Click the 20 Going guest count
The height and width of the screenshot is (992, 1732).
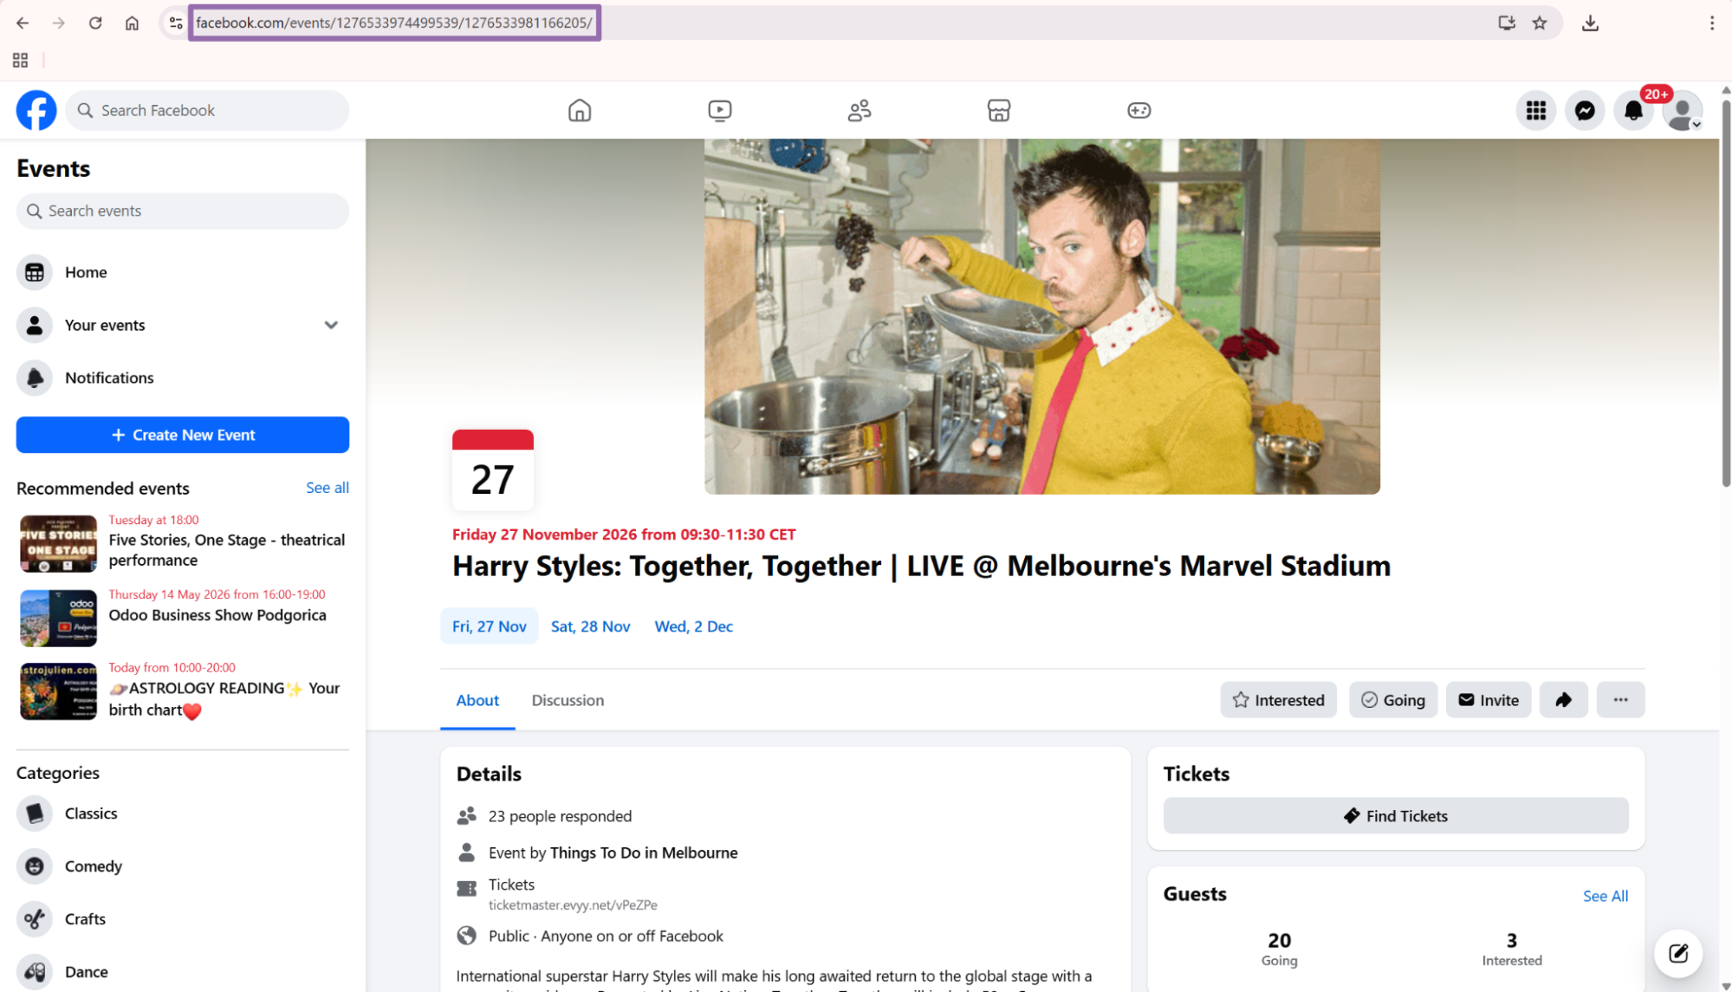click(x=1279, y=949)
